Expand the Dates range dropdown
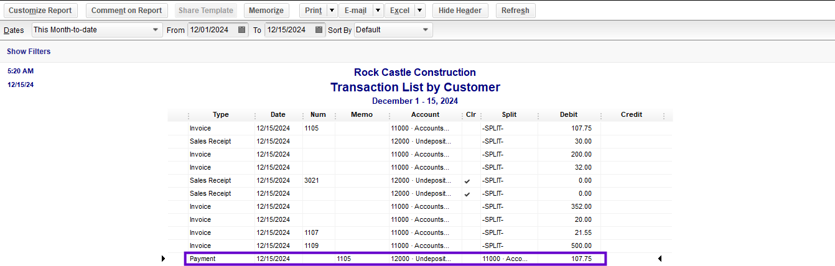 click(156, 30)
